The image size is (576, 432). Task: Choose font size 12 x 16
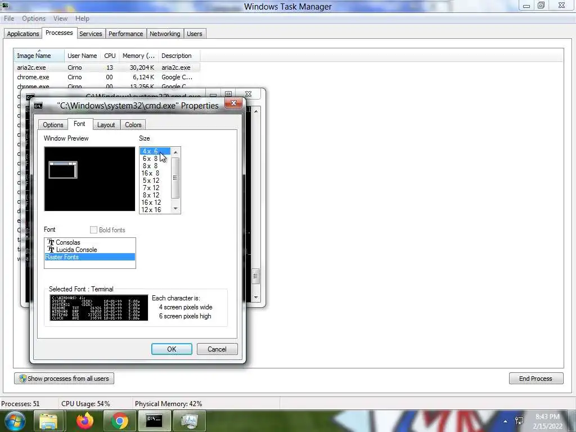click(155, 210)
